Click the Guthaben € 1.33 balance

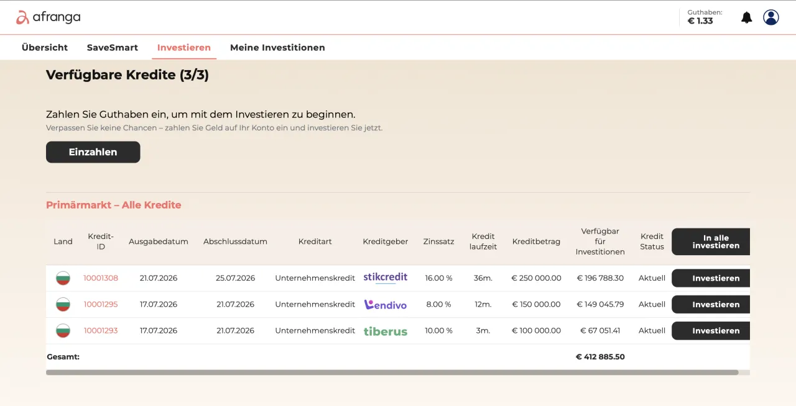(x=705, y=17)
